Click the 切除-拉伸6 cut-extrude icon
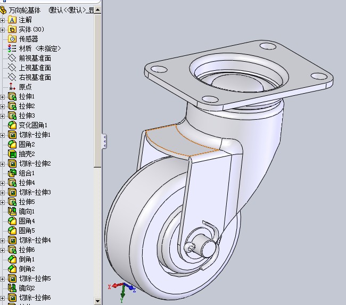The image size is (346, 305). [12, 298]
